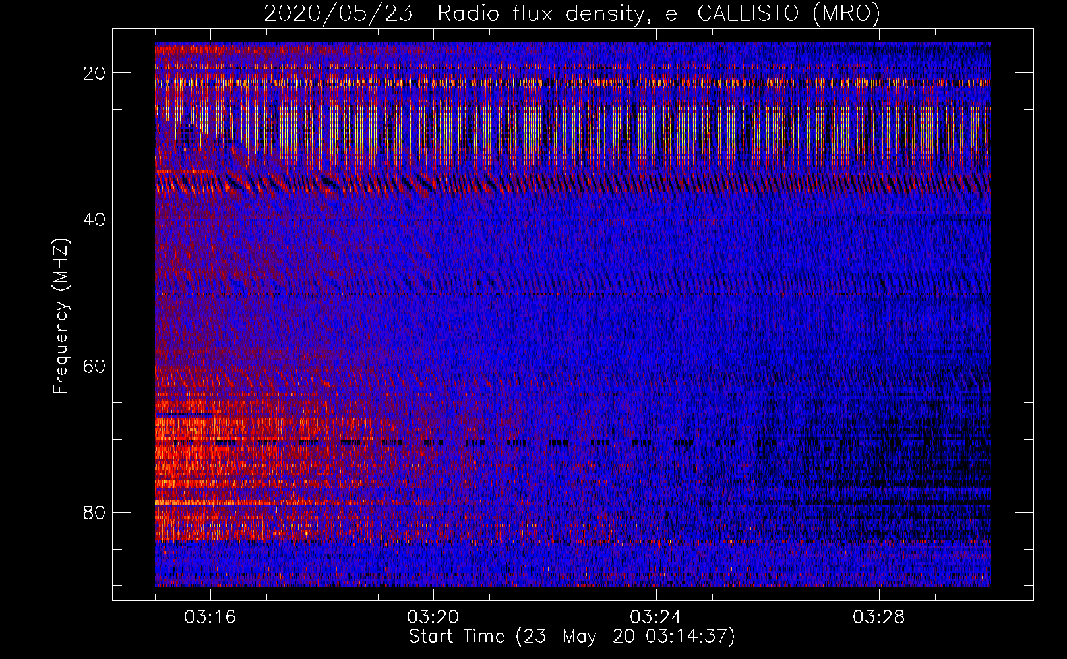Screen dimensions: 1067x659
Task: Click the 03:28 time tick label
Action: click(879, 617)
